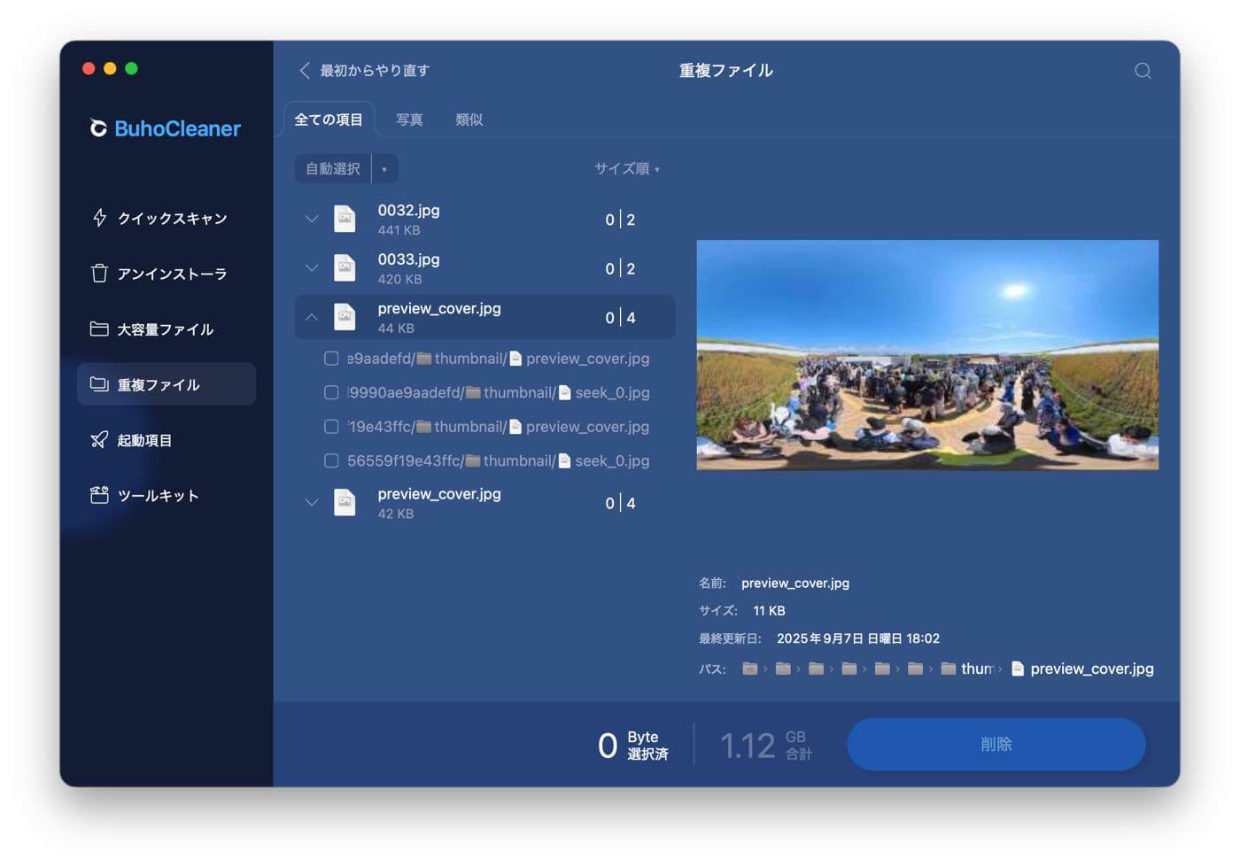This screenshot has width=1240, height=866.
Task: Click the panorama preview image
Action: click(x=927, y=354)
